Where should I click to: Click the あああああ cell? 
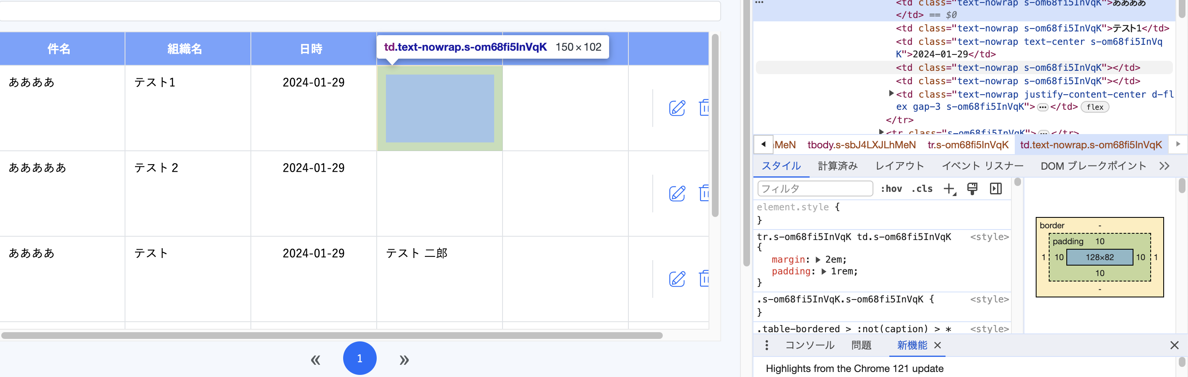coord(62,194)
